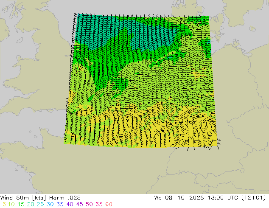Click the cyan '25' legend value
The width and height of the screenshot is (269, 208).
click(x=40, y=204)
